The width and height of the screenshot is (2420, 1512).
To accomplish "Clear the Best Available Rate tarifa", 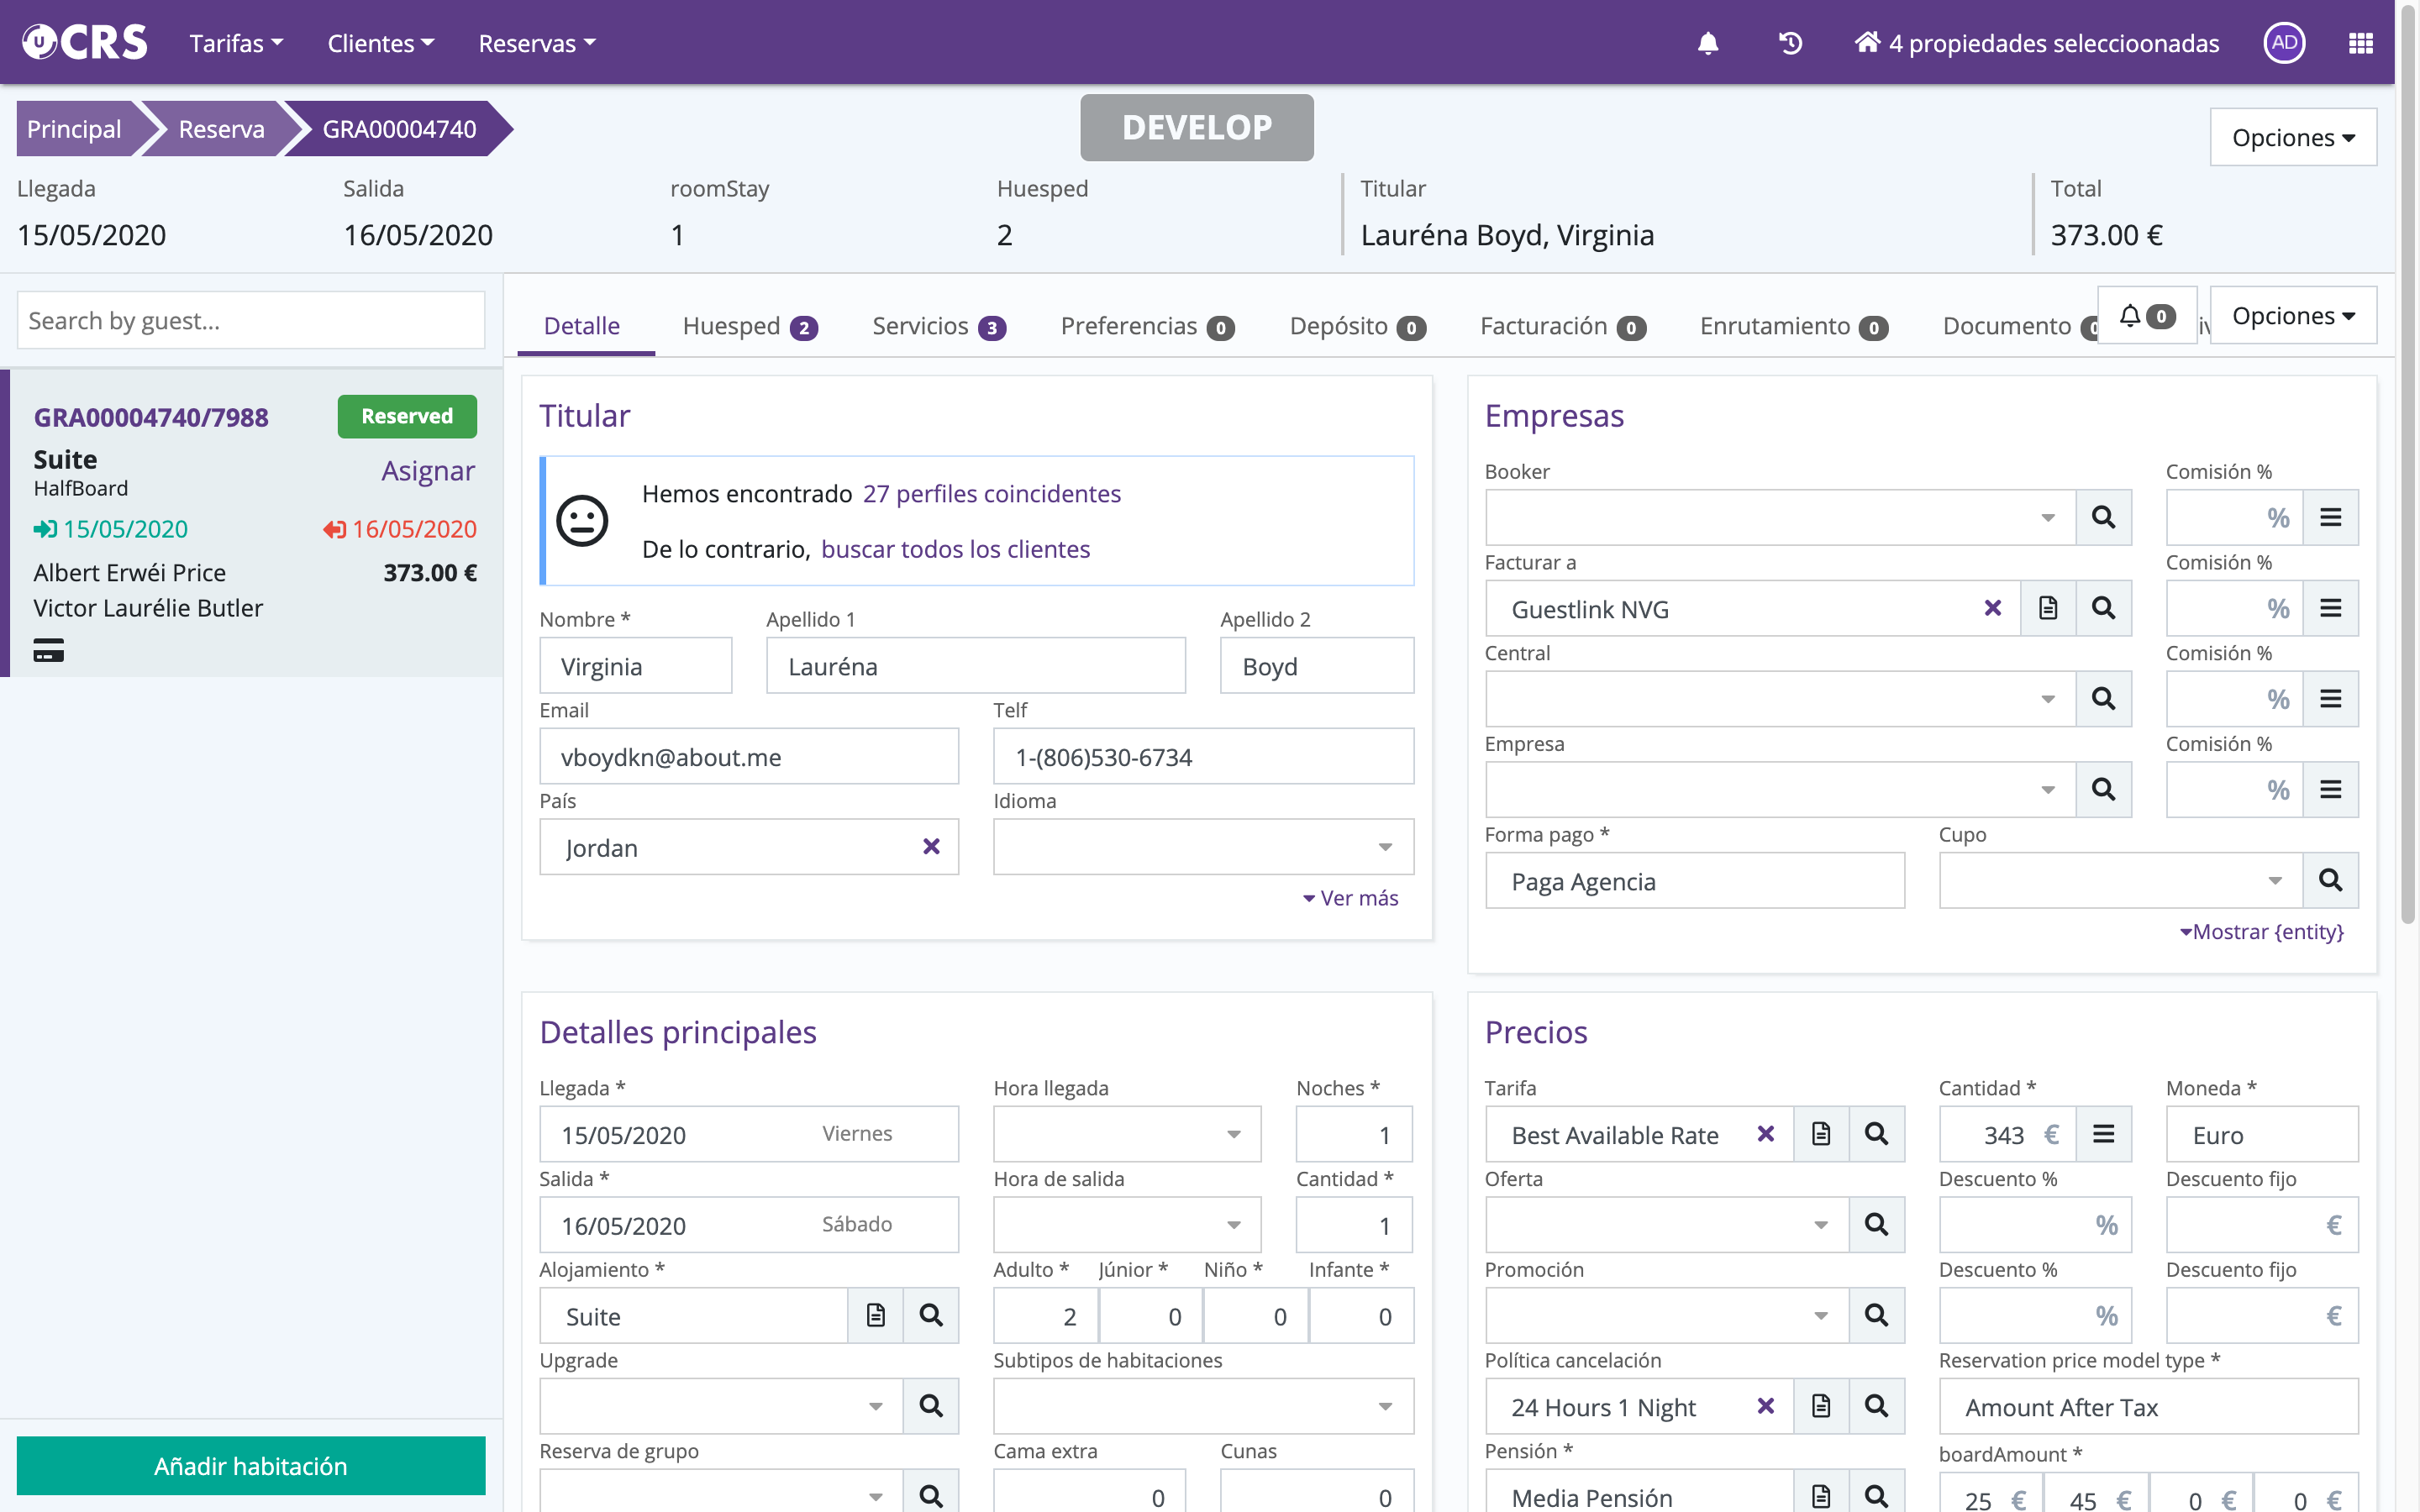I will click(x=1766, y=1134).
